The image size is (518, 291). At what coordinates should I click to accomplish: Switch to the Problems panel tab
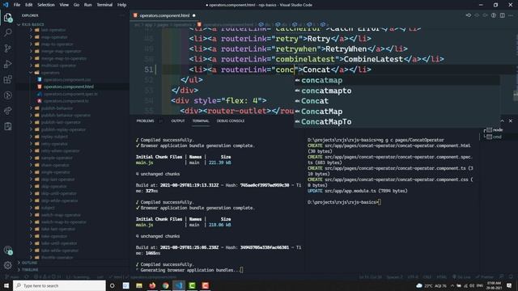coord(145,121)
